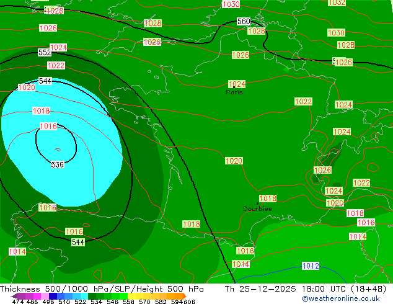
Task: Click the 1022 label east of Paris
Action: tap(303, 102)
